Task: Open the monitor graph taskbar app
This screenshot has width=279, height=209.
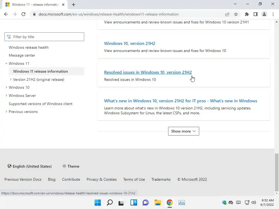Action: point(182,202)
